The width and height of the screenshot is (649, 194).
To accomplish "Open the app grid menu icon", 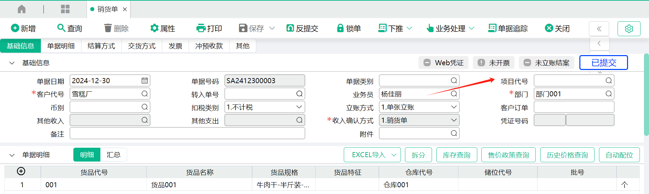I will (x=65, y=9).
